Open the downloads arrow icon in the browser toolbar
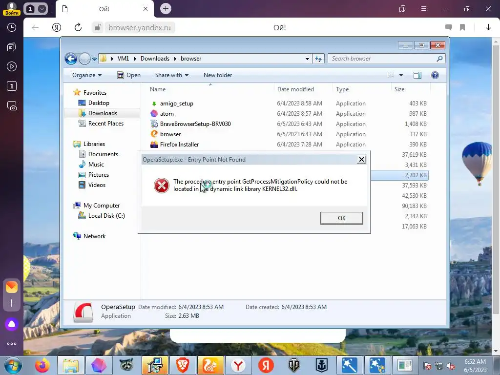Viewport: 500px width, 375px height. coord(488,28)
